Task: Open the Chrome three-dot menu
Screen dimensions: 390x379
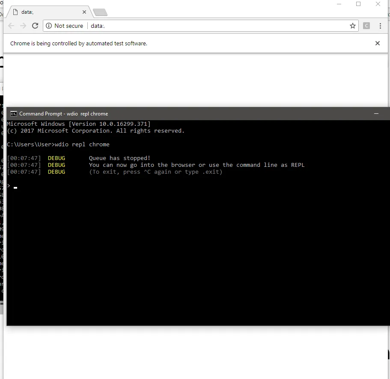Action: pyautogui.click(x=380, y=26)
